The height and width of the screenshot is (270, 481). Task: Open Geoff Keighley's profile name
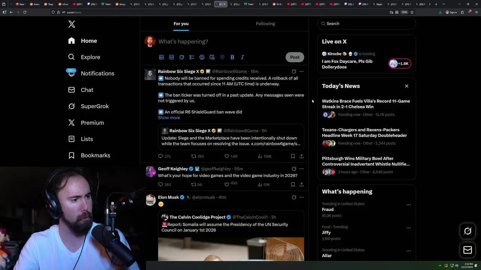click(x=173, y=169)
